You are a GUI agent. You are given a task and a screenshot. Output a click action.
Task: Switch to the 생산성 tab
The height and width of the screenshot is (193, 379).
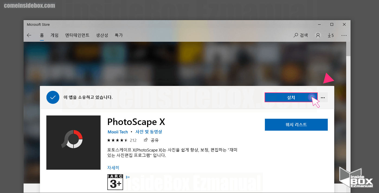[x=102, y=35]
